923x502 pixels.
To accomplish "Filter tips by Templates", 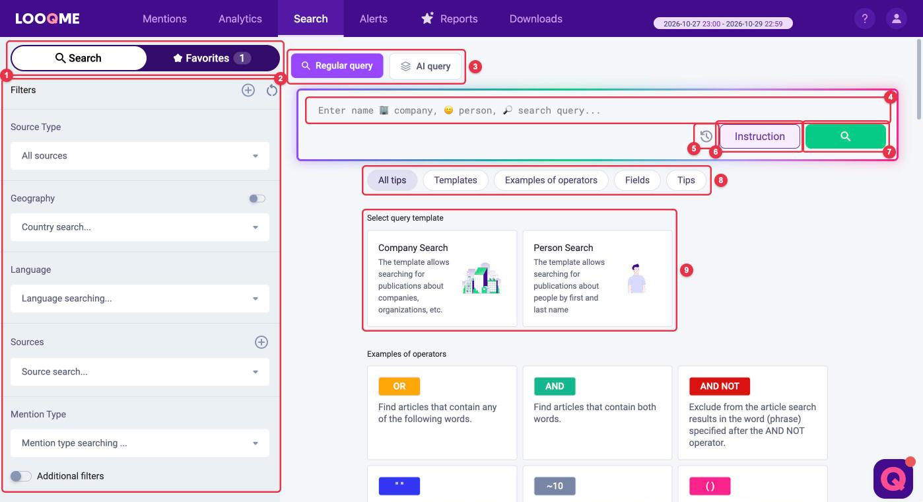I will (x=456, y=180).
